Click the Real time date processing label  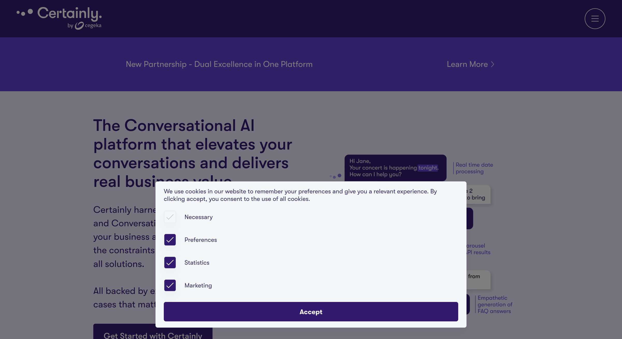(474, 168)
